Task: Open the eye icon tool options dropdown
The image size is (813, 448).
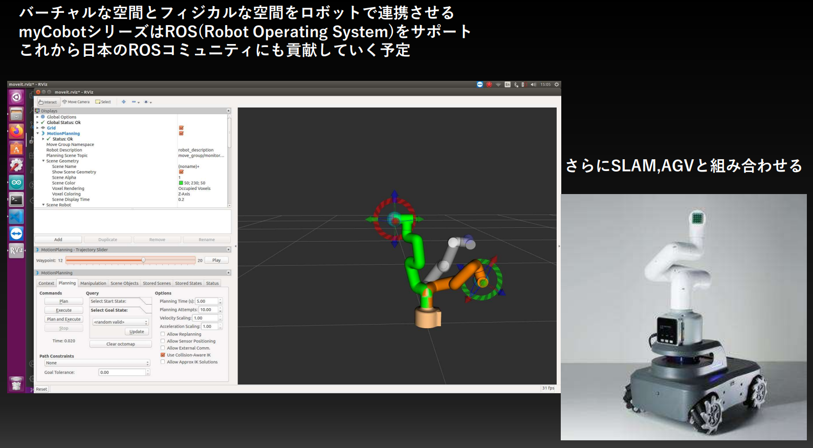Action: (x=147, y=102)
